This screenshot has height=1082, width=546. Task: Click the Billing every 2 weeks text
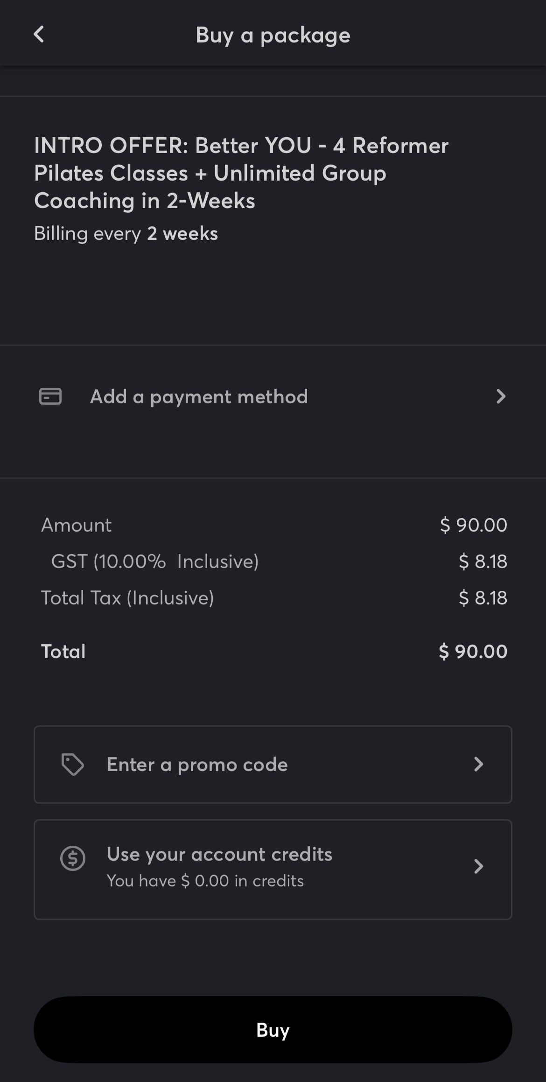pos(126,233)
